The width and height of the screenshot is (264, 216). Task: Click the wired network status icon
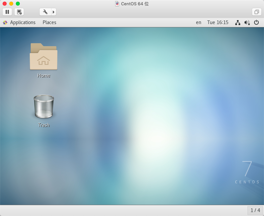coord(238,22)
